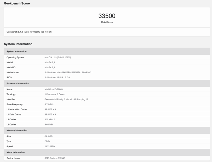
Task: Select the 'Type' row label
Action: 9,141
